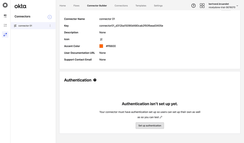Open the Connections tab
Screen dimensions: 244x143
pos(121,5)
